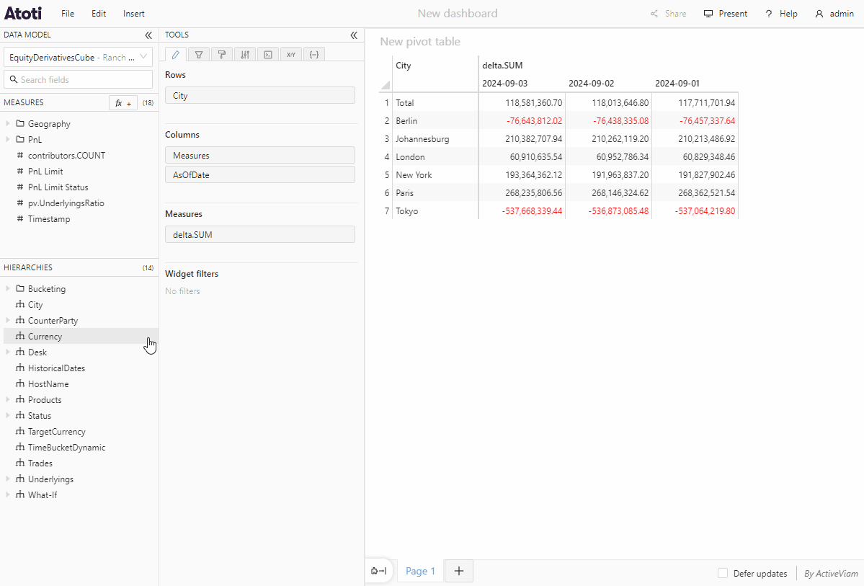
Task: Click the Share icon in top bar
Action: click(x=654, y=14)
